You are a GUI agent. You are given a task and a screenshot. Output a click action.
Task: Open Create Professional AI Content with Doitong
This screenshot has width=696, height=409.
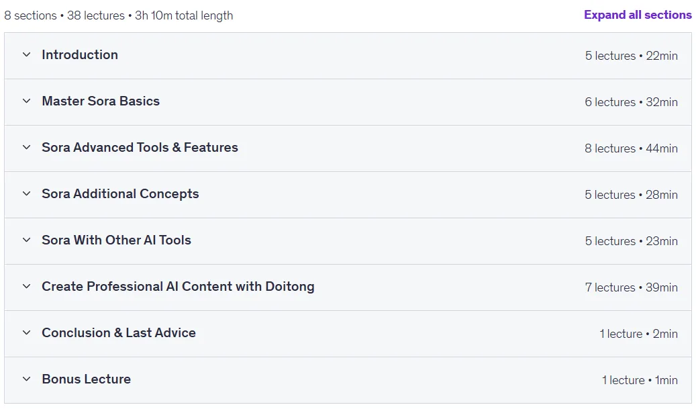[178, 286]
